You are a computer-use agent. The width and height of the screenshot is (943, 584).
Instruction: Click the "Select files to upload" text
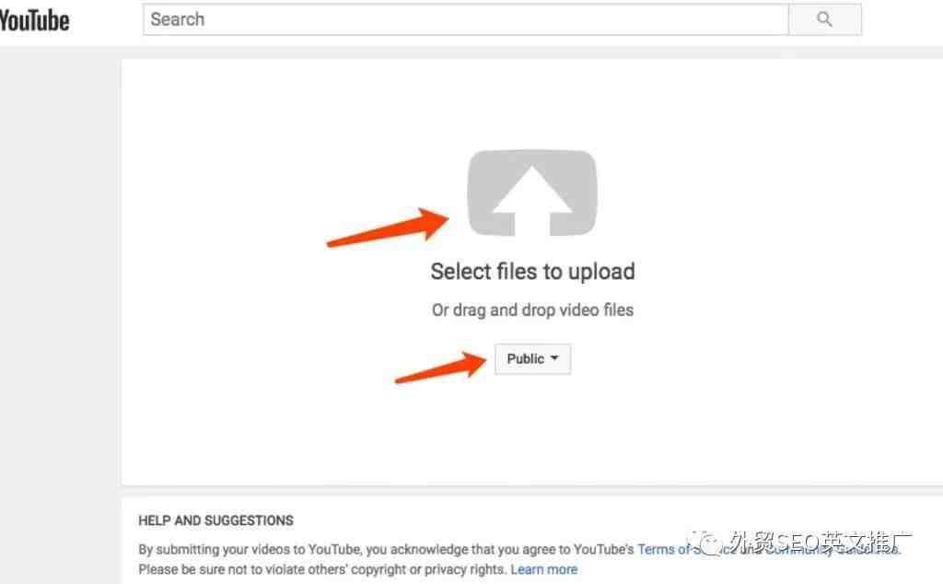coord(532,272)
